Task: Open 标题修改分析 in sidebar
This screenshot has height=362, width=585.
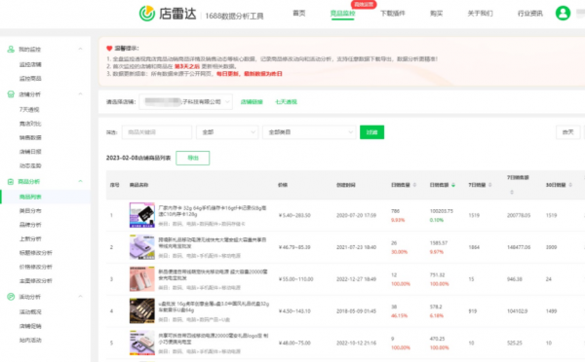Action: [36, 253]
